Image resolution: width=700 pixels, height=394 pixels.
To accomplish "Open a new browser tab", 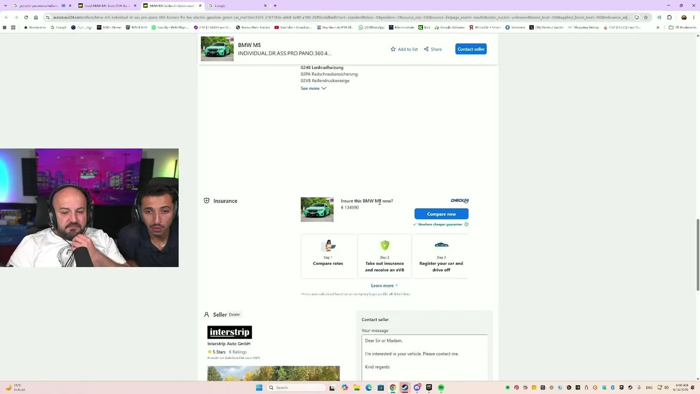I will pyautogui.click(x=275, y=5).
